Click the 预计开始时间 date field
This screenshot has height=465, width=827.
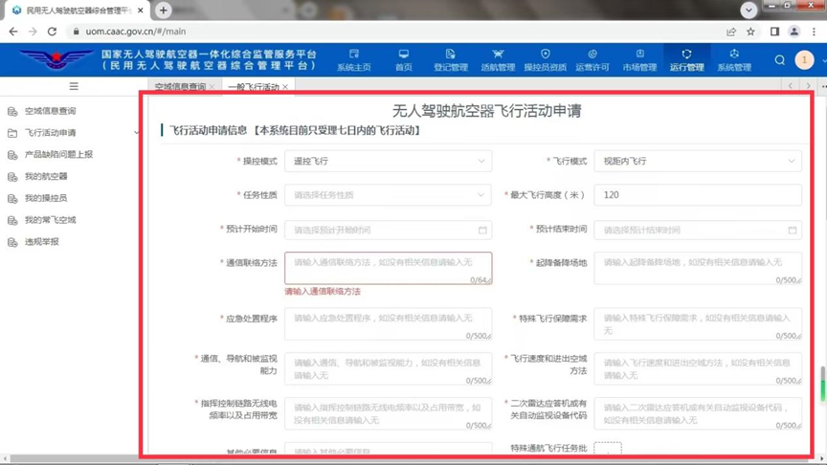pos(389,231)
